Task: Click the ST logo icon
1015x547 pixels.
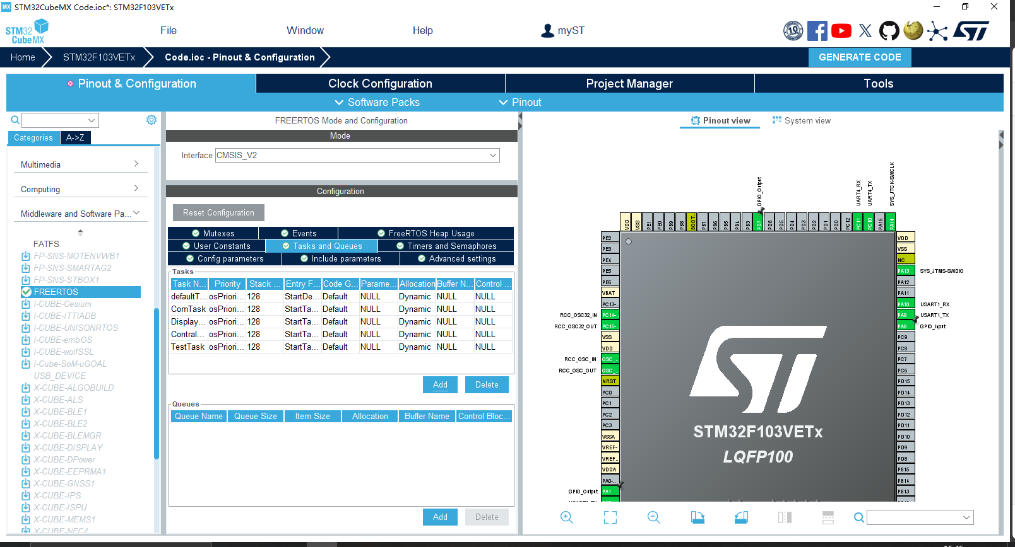Action: tap(971, 30)
